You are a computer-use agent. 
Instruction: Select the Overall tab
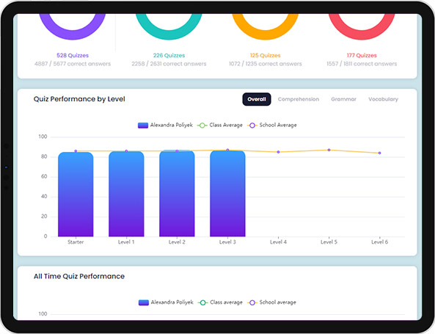click(x=257, y=99)
